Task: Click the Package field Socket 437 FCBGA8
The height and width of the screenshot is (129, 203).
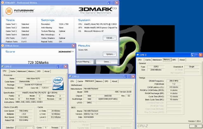Action: click(x=33, y=85)
